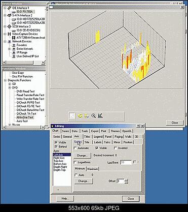
Task: Select Q-Check PI/PO Test in Functions tree
Action: click(x=28, y=103)
